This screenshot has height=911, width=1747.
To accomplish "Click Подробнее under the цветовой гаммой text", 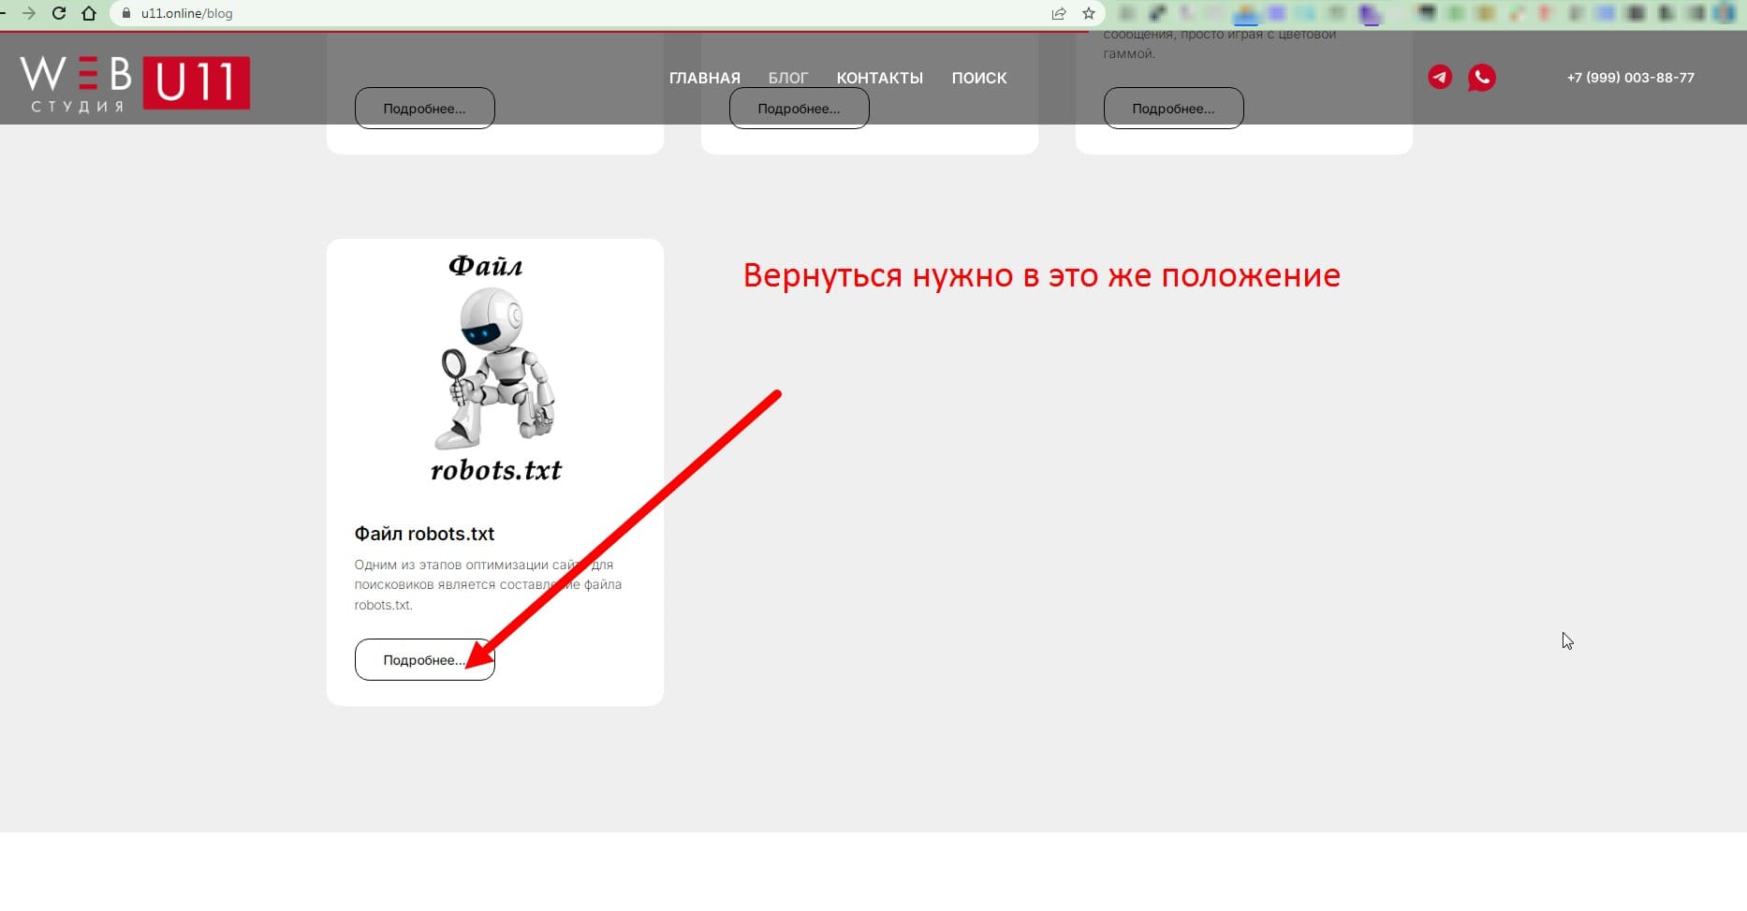I will [1174, 109].
